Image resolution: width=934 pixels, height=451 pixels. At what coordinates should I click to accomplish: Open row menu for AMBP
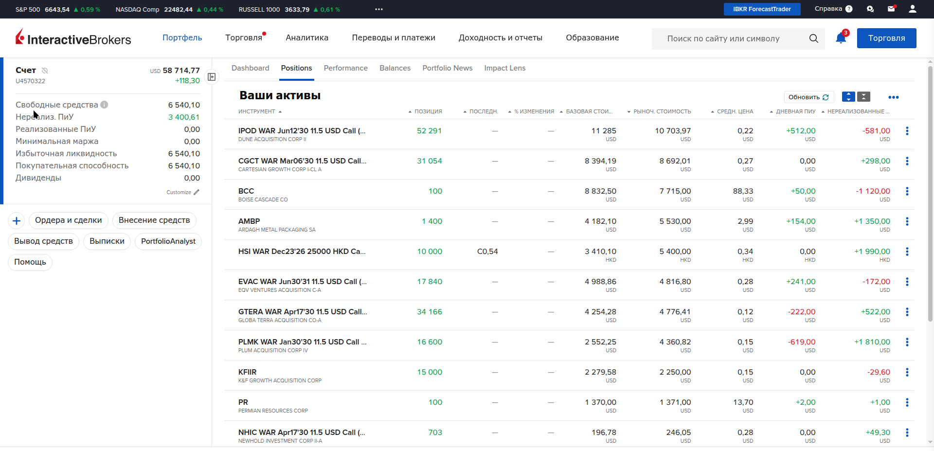[x=907, y=221]
